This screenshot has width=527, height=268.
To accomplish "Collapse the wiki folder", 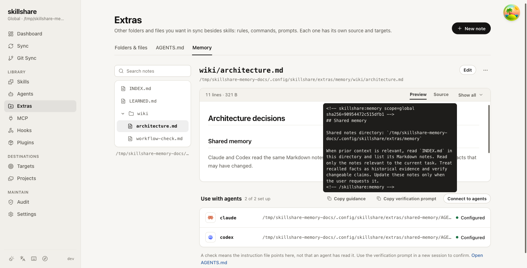I will coord(123,114).
